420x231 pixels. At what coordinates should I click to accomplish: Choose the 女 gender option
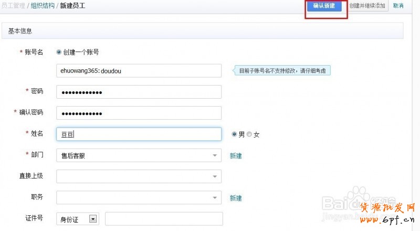[249, 134]
